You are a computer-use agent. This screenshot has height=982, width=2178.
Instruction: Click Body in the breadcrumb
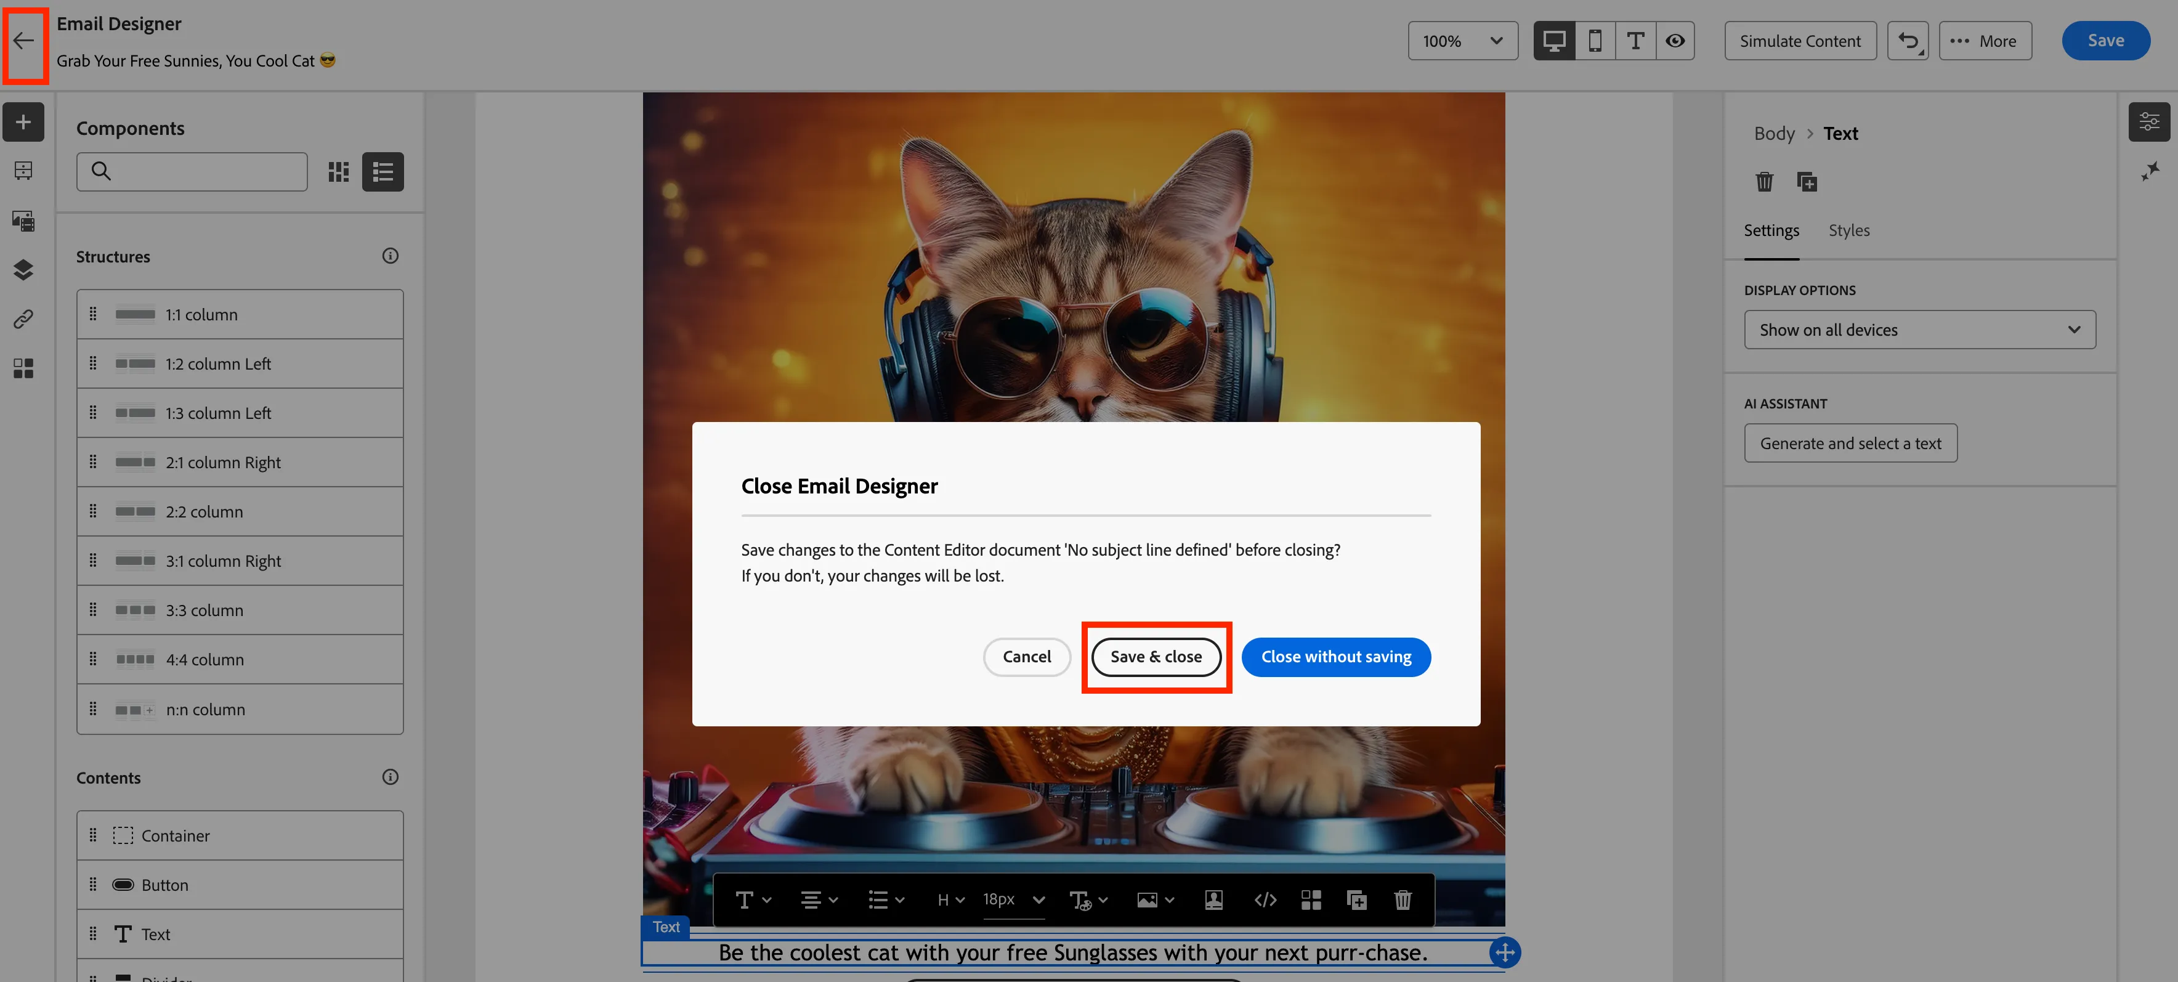coord(1774,134)
